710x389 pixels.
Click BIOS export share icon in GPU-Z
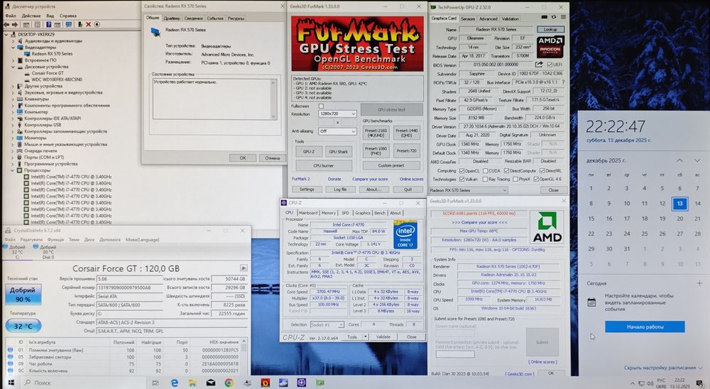539,65
